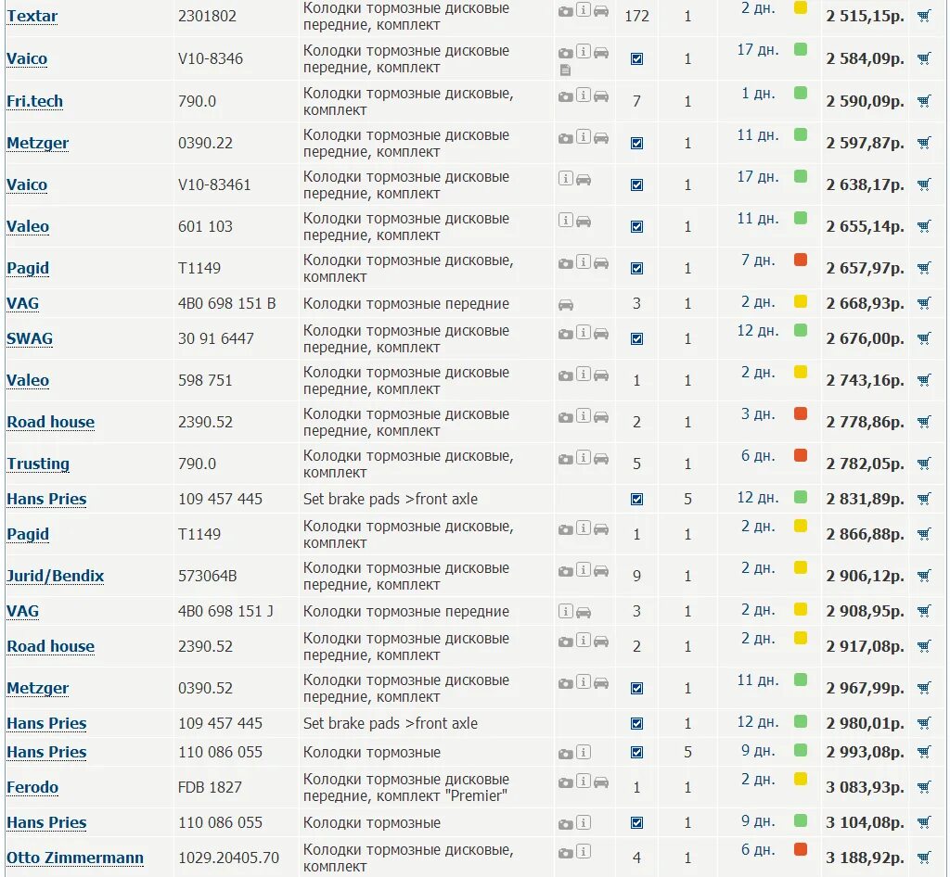The image size is (950, 877).
Task: Add Metzger 0390.22 to shopping cart
Action: pos(924,143)
